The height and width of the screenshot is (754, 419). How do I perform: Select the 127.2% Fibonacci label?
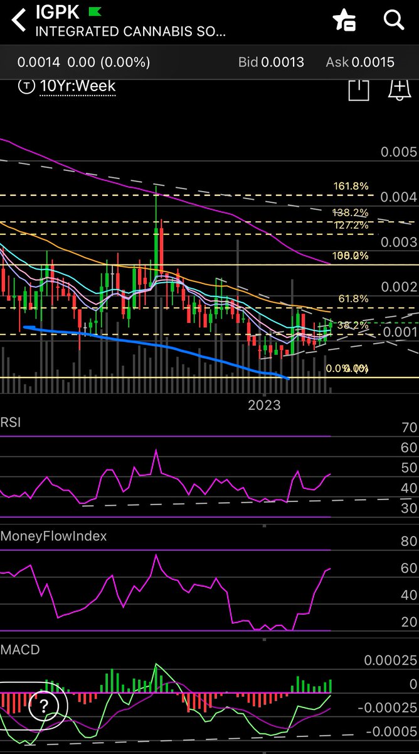351,225
